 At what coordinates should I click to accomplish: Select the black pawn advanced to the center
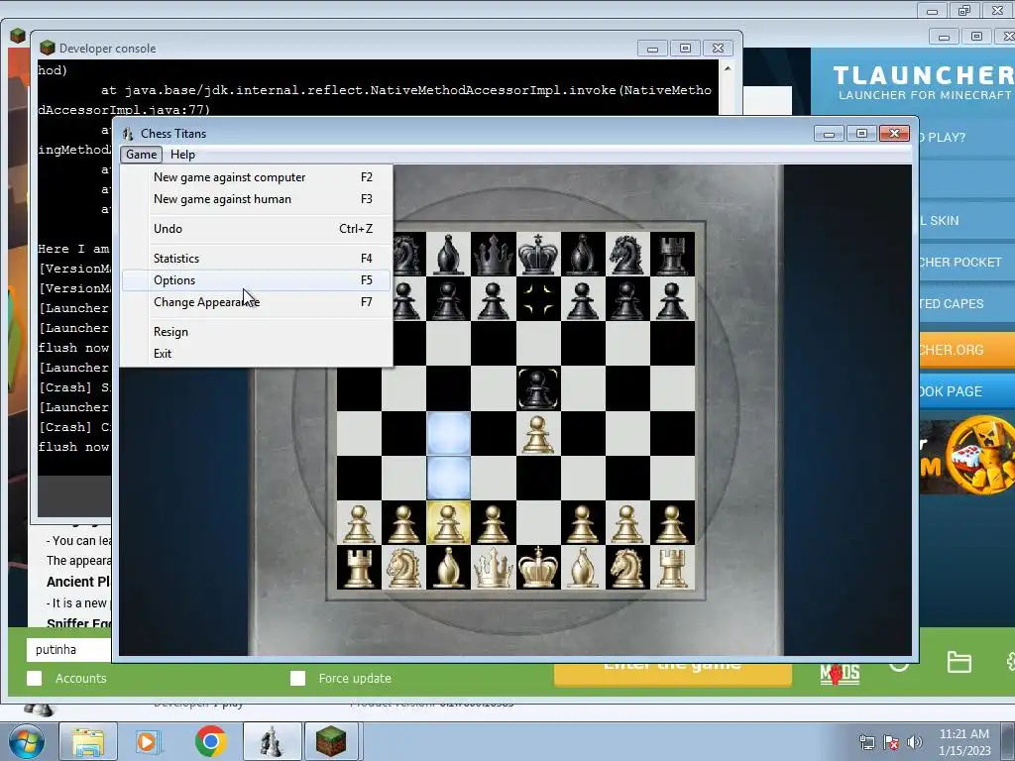[538, 388]
